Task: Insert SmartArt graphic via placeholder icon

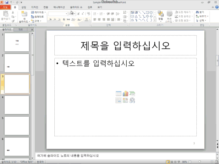Action: pos(132,94)
